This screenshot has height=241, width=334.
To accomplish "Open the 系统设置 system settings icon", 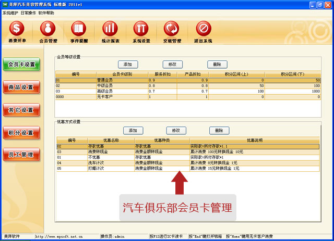I will pyautogui.click(x=141, y=31).
